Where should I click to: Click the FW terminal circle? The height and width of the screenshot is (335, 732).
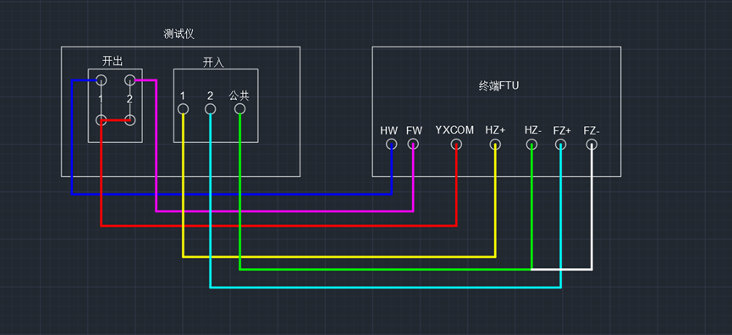click(413, 144)
